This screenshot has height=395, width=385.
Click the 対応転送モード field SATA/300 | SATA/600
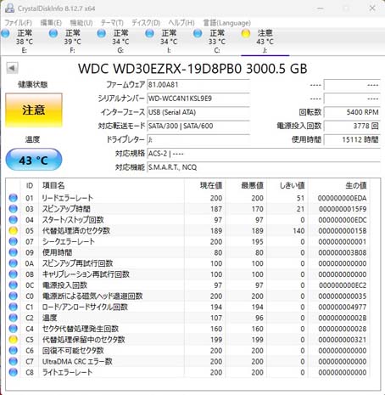198,126
